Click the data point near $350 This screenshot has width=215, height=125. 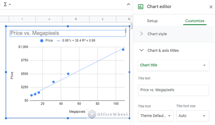tap(53, 82)
